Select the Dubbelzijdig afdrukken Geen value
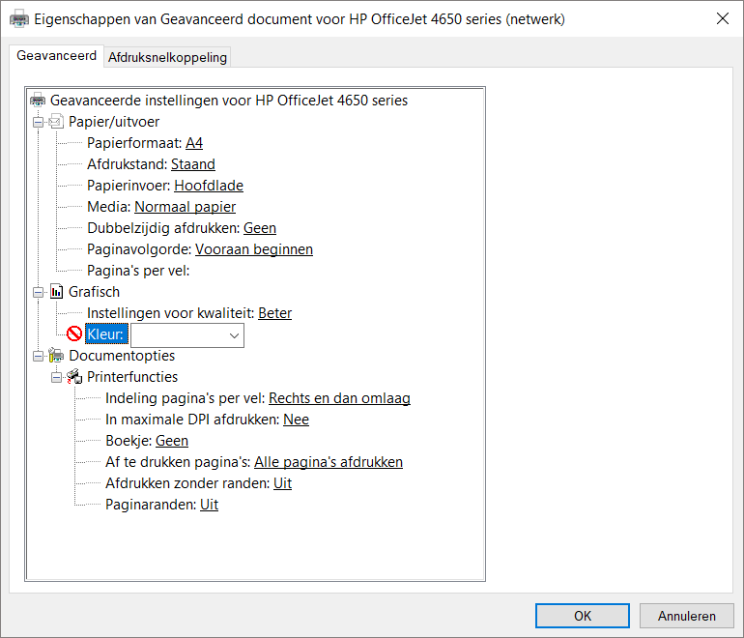This screenshot has width=744, height=638. [x=260, y=228]
